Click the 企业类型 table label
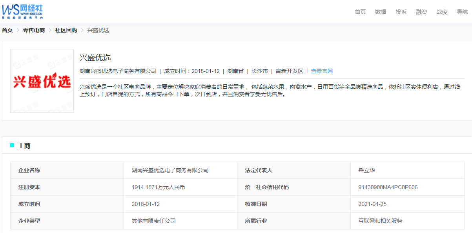Image resolution: width=472 pixels, height=233 pixels. (29, 221)
